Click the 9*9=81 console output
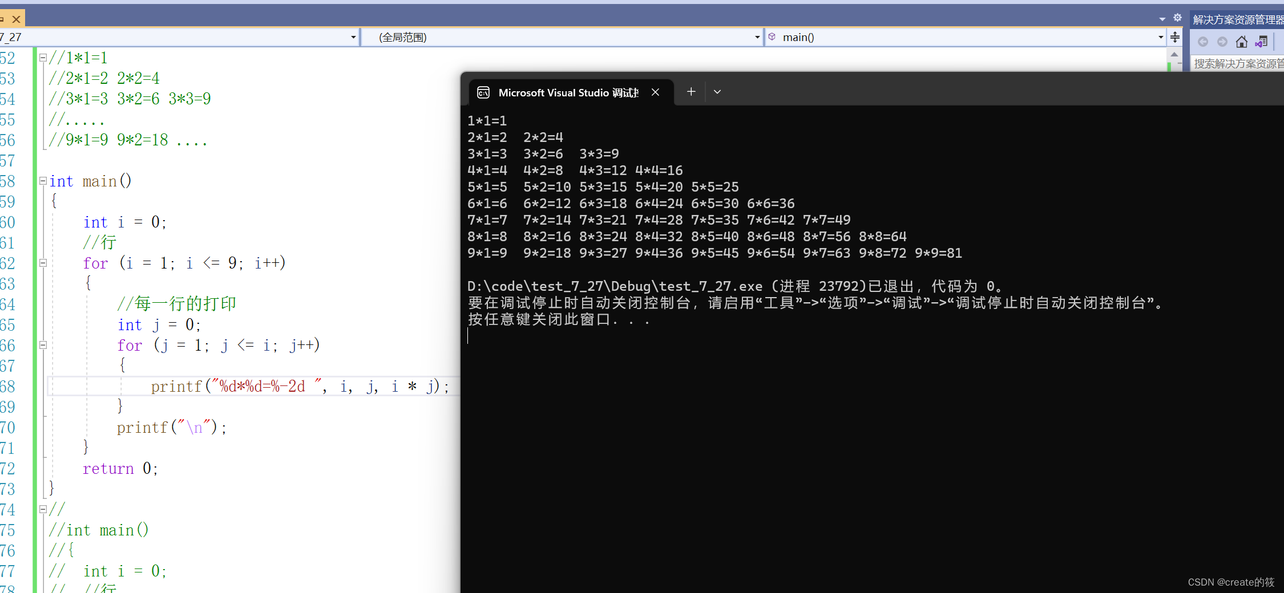This screenshot has height=593, width=1284. click(x=938, y=253)
